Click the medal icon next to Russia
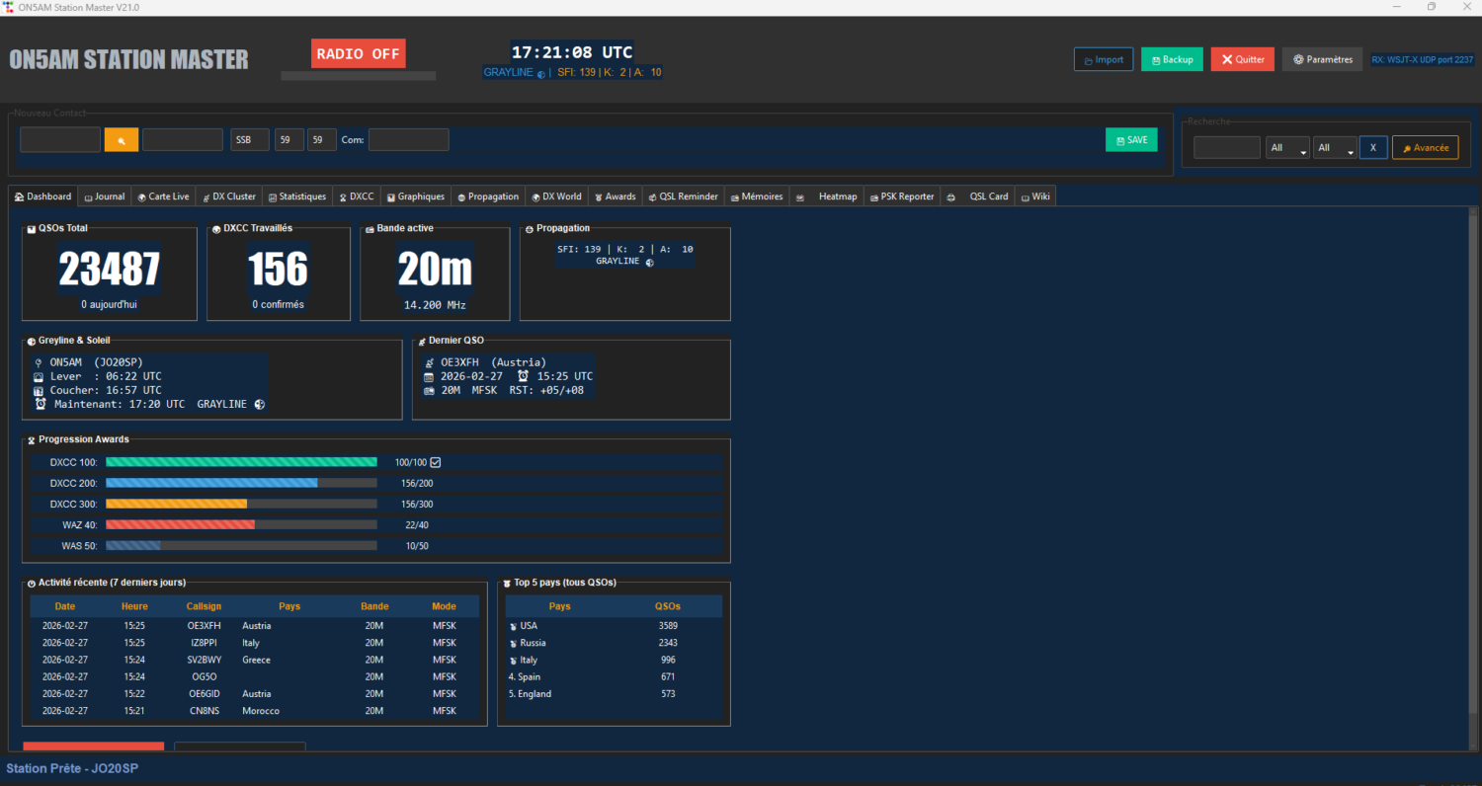Screen dimensions: 1482x786 click(513, 643)
